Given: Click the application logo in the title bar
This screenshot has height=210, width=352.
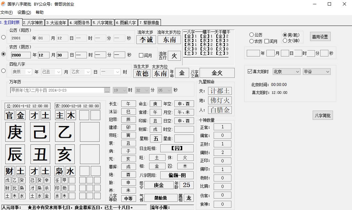Looking at the screenshot, I should [3, 4].
